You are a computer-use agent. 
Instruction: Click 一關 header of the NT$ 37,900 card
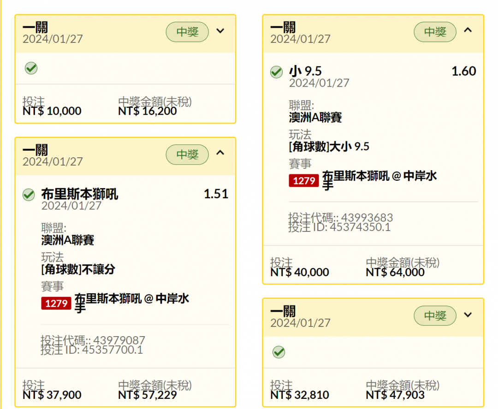click(35, 150)
